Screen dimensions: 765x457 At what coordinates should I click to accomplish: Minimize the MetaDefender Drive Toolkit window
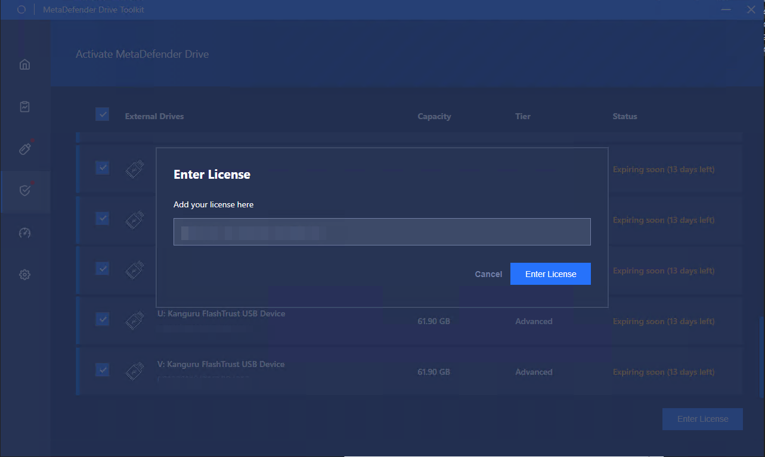coord(726,10)
